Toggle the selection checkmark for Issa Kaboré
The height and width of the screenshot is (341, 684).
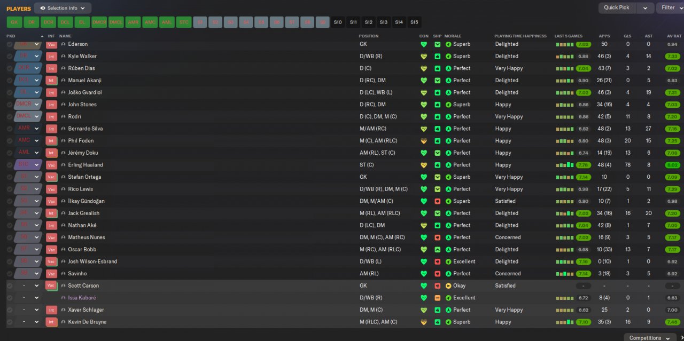9,298
